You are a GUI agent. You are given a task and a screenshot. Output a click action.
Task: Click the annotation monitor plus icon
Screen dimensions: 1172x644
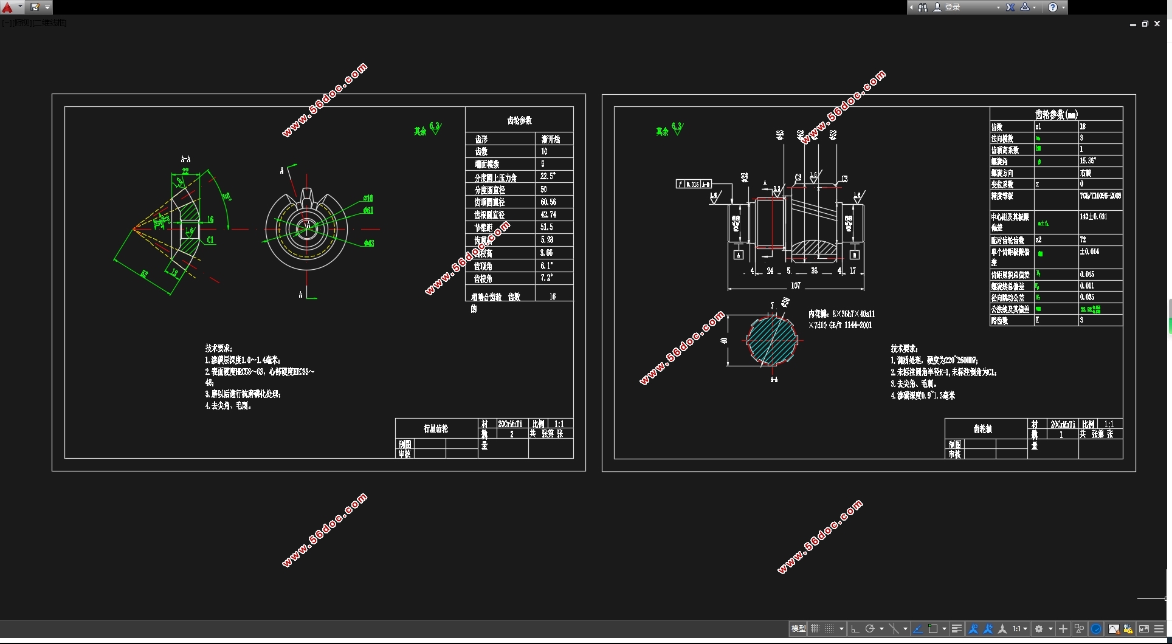pyautogui.click(x=1063, y=629)
